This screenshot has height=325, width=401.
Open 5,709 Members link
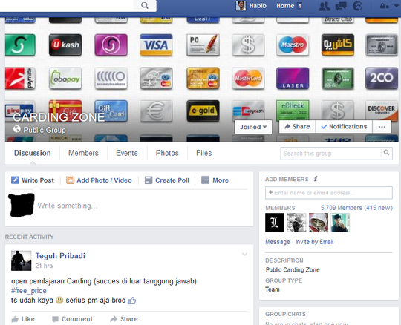(356, 208)
